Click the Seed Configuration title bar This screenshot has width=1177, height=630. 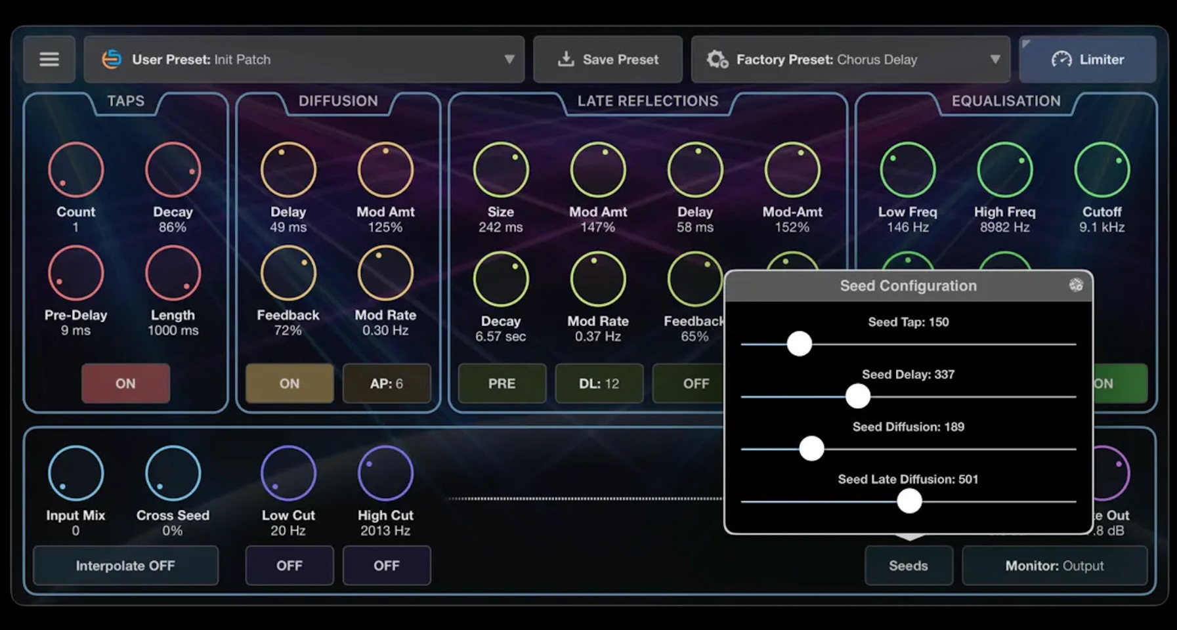[x=909, y=286]
